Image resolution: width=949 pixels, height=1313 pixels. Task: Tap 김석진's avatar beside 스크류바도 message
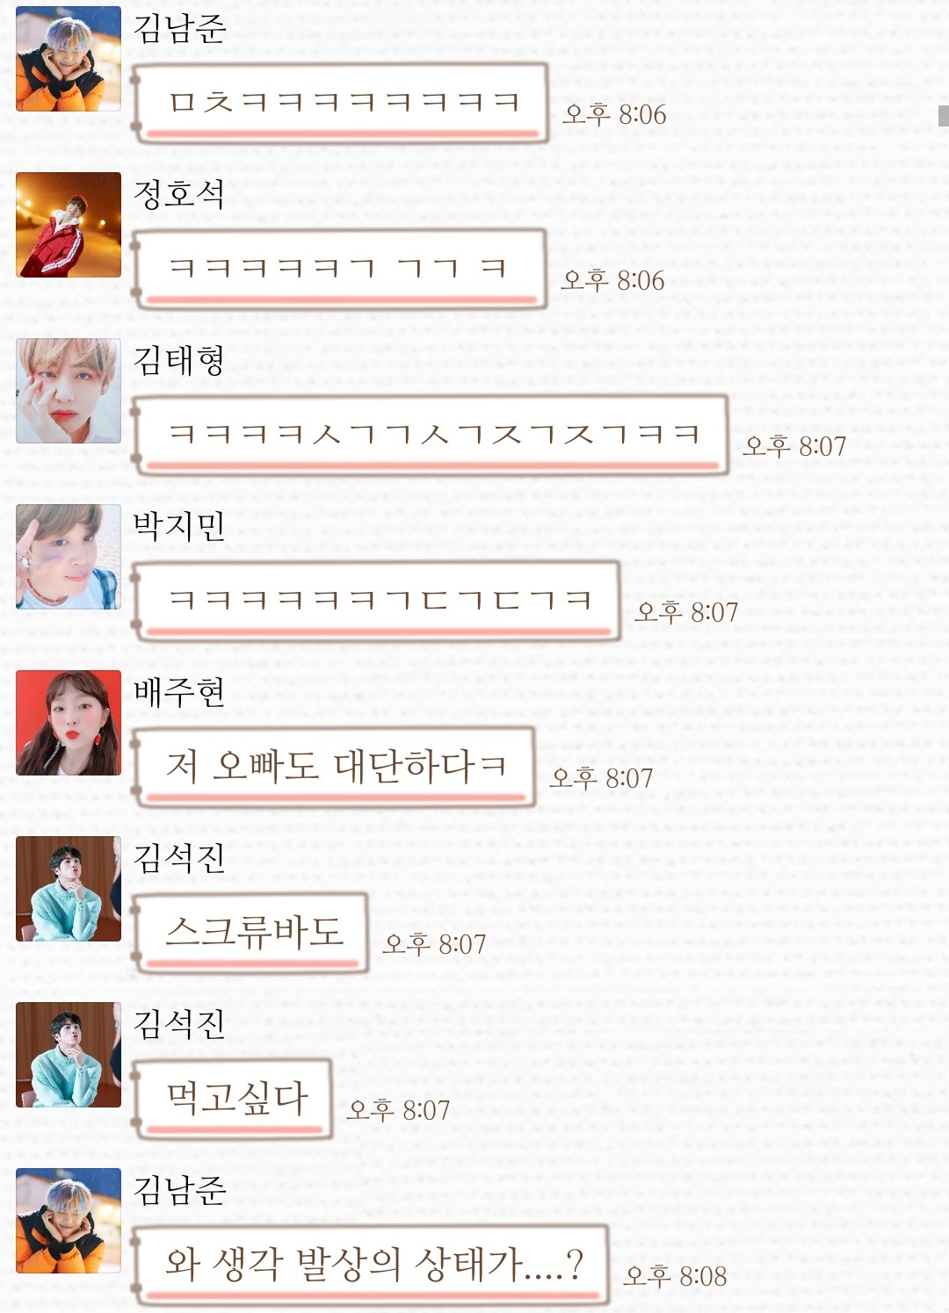(69, 889)
